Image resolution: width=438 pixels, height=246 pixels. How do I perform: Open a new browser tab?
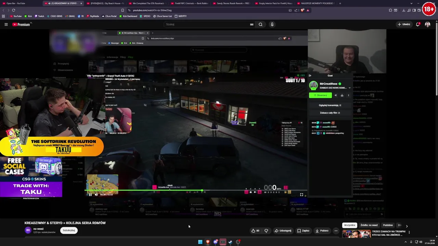340,3
